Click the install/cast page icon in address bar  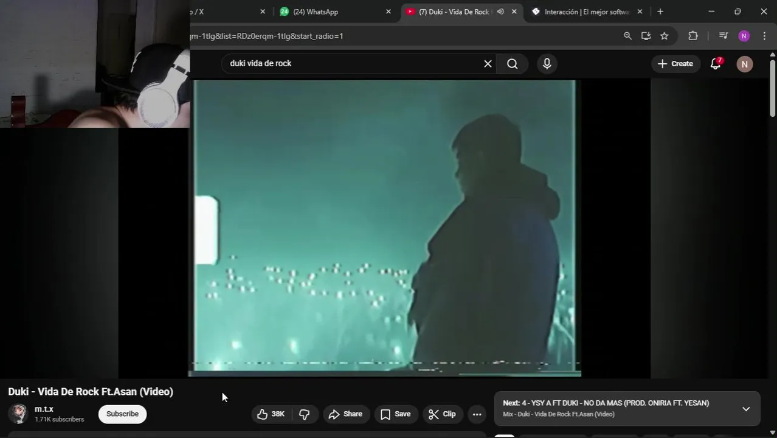646,36
